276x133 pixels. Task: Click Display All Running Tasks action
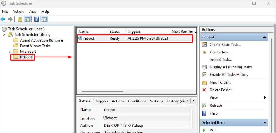click(x=231, y=67)
